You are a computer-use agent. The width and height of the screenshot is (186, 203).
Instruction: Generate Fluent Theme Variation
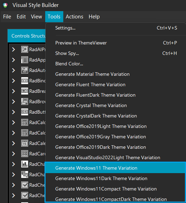click(x=116, y=84)
